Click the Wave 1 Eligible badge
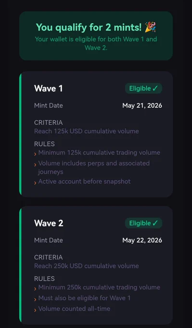 click(x=143, y=88)
